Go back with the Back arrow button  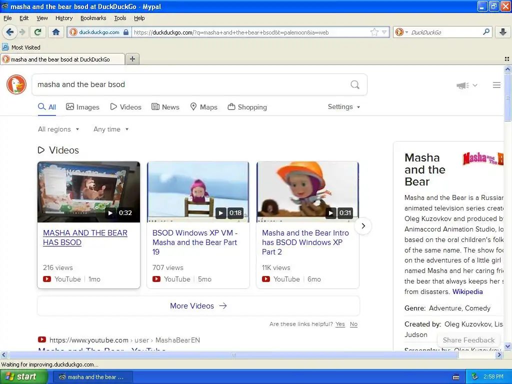(10, 32)
